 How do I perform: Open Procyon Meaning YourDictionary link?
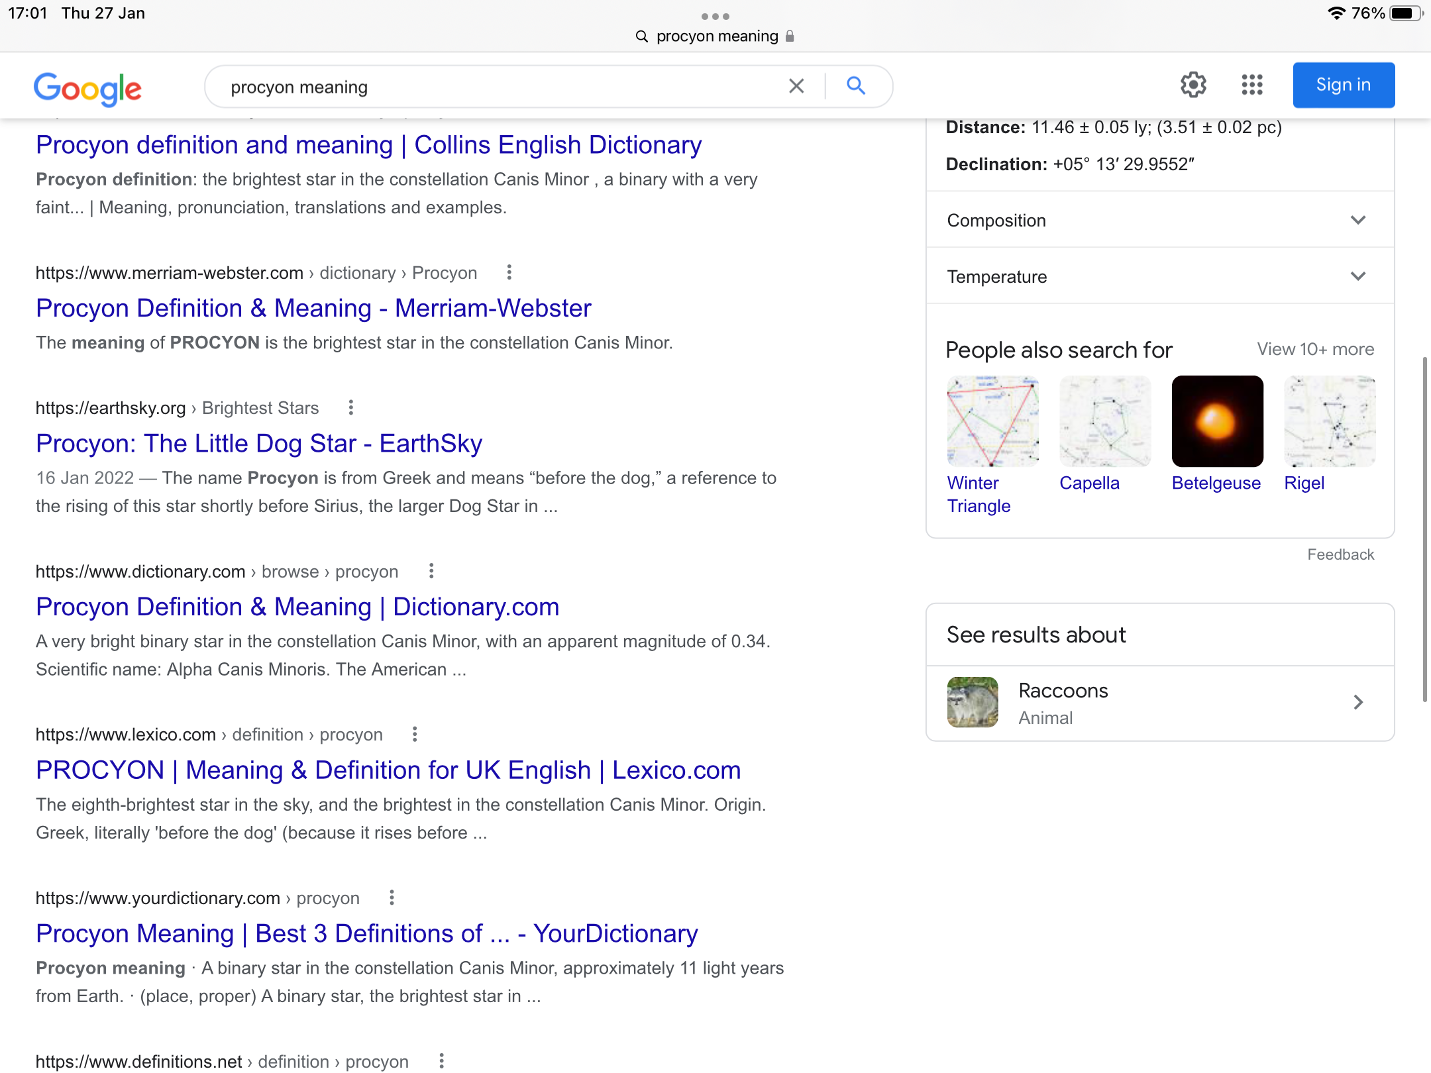367,933
